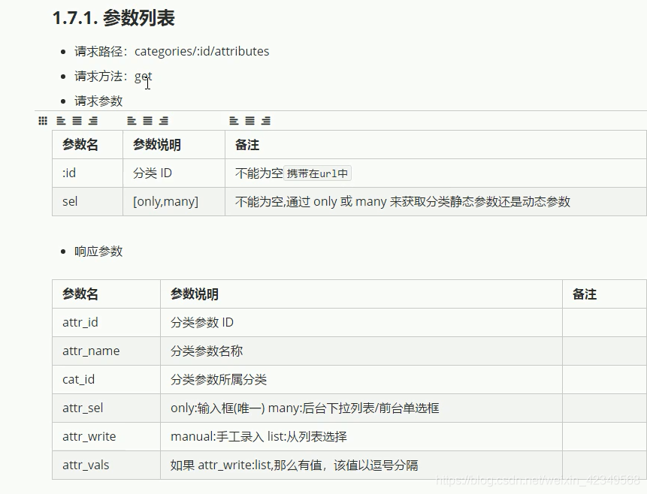The width and height of the screenshot is (647, 494).
Task: Select the [only,many] cell
Action: click(x=174, y=202)
